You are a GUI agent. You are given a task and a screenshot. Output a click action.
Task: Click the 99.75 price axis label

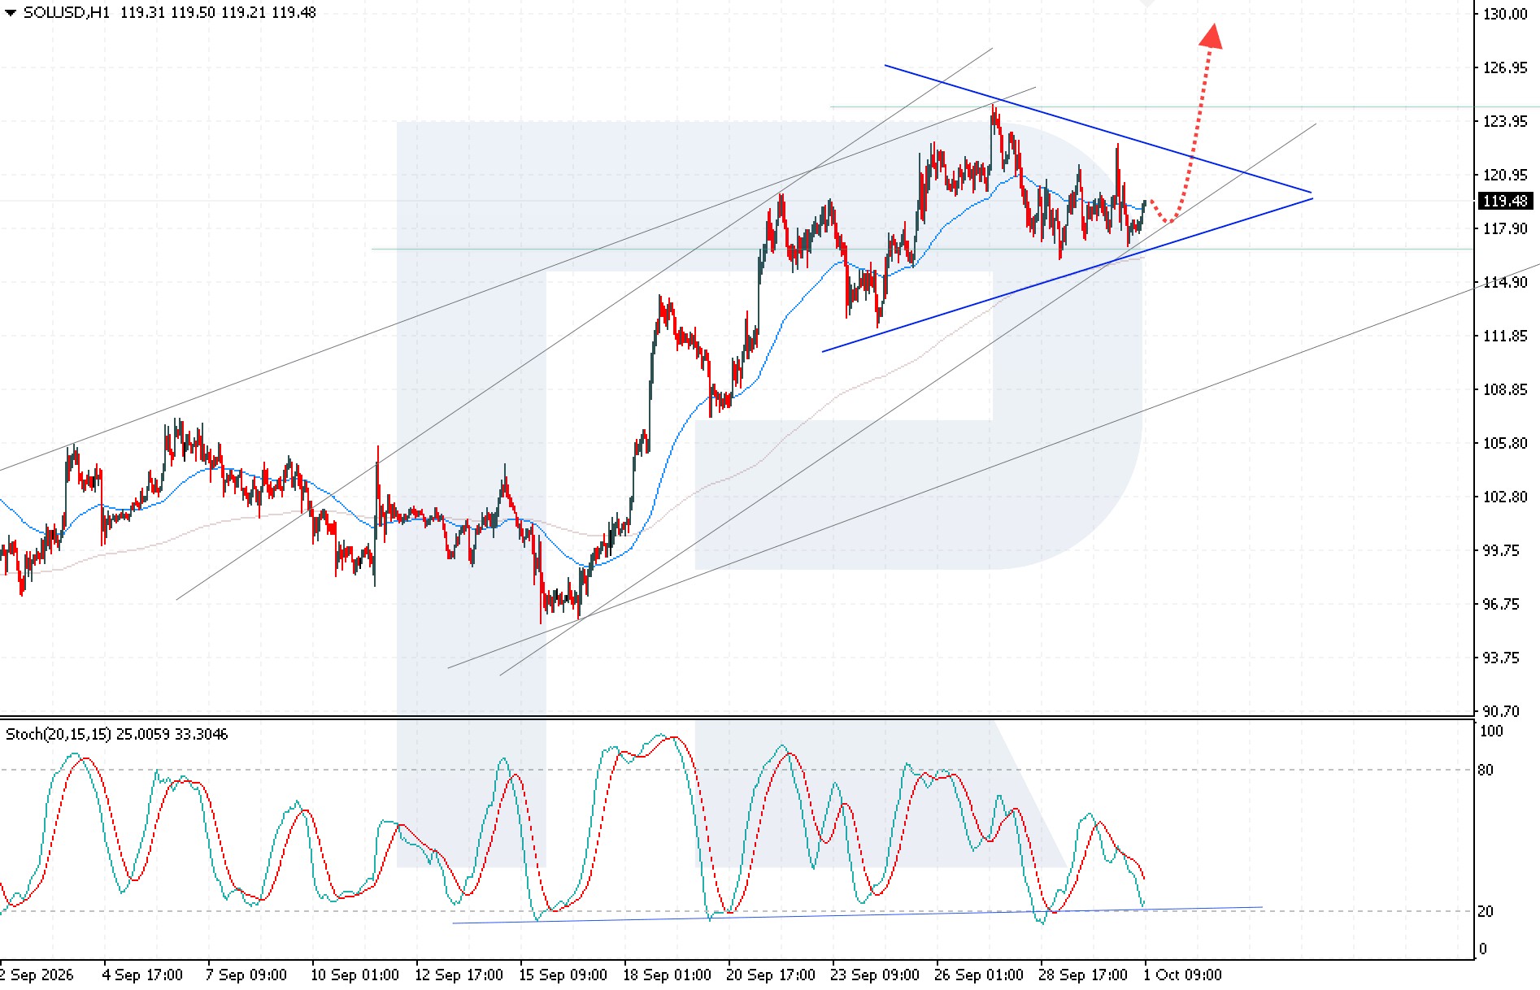click(1501, 550)
